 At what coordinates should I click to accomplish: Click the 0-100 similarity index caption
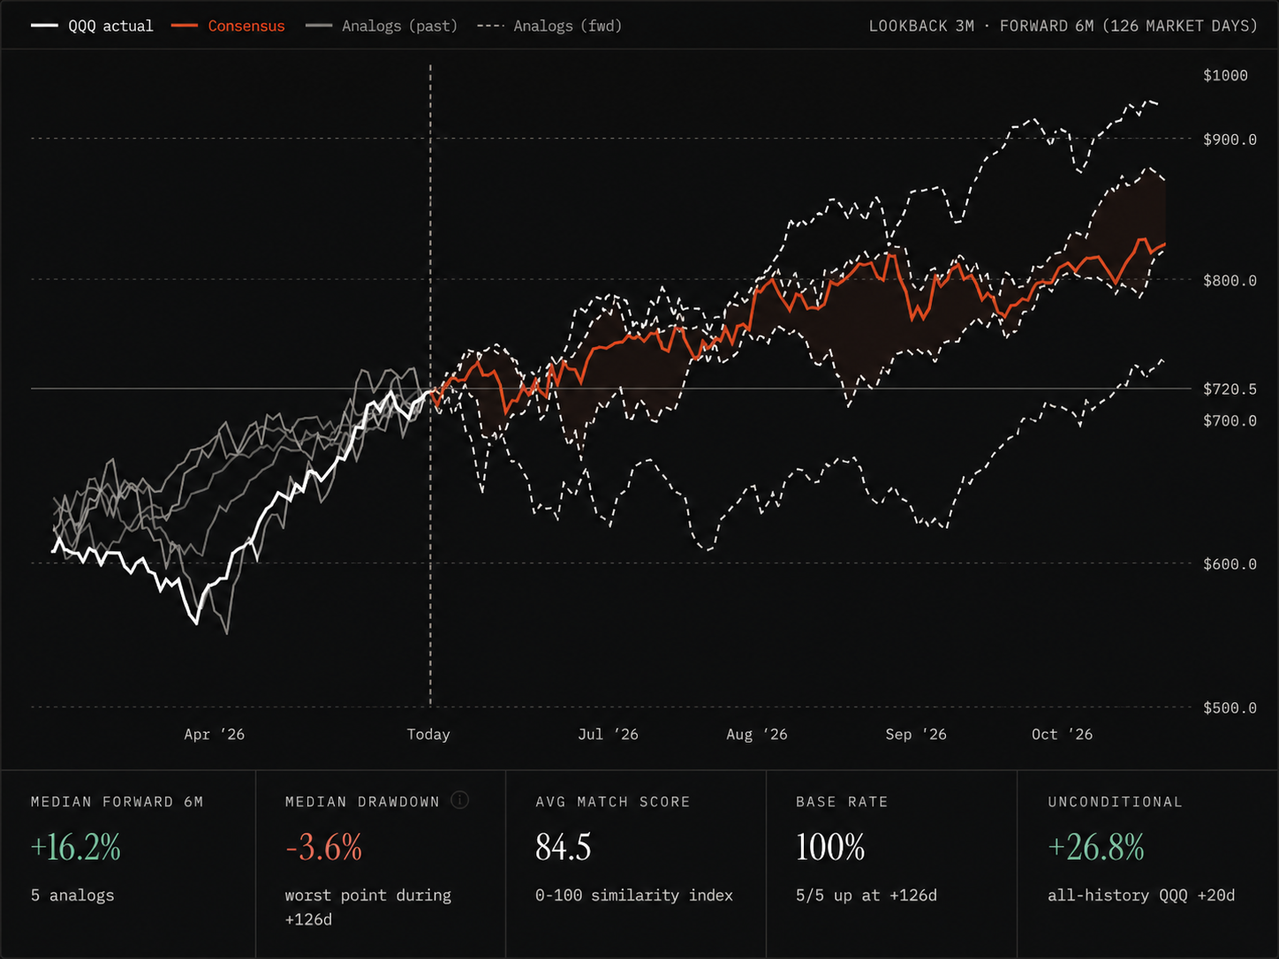(x=634, y=895)
